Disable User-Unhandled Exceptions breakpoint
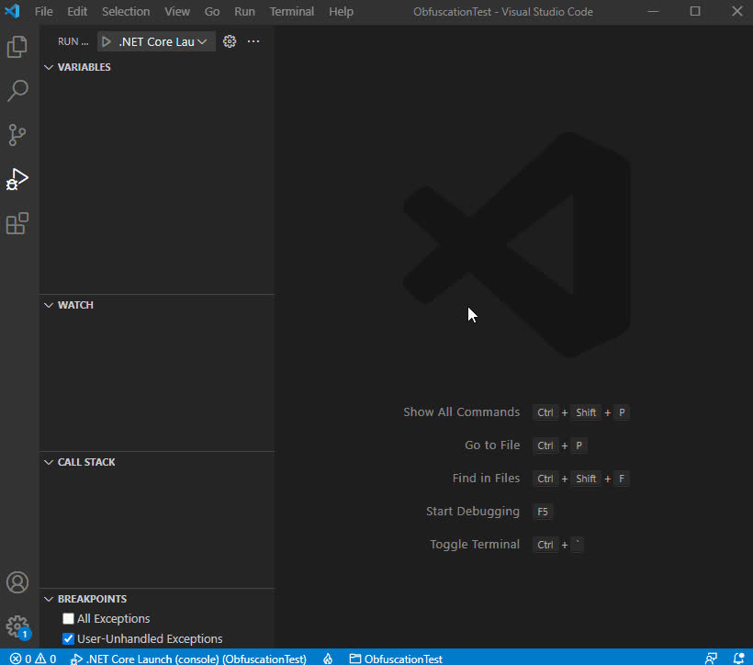753x665 pixels. 68,638
